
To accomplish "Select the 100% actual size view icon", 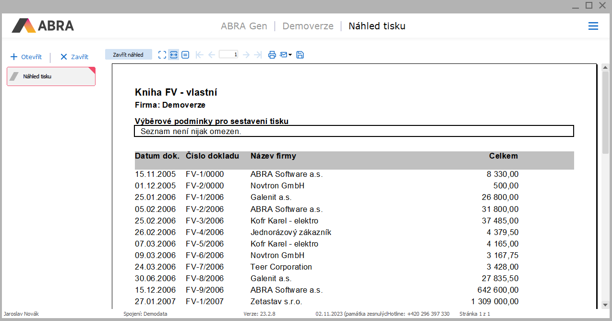I will click(x=185, y=55).
